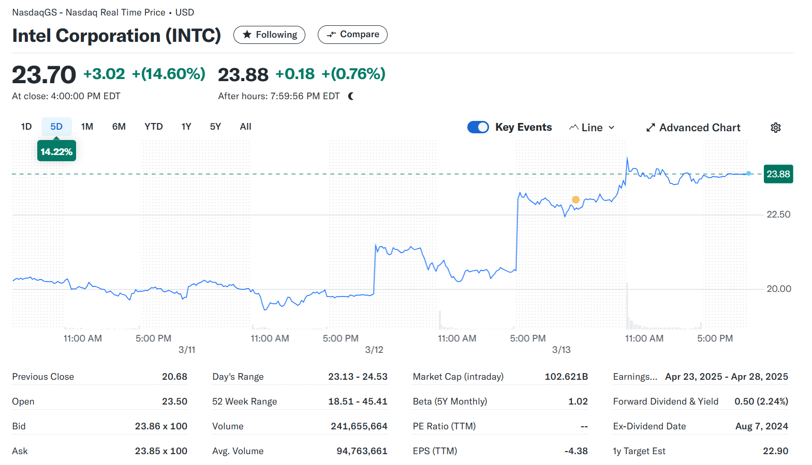Click the Day's Range value 23.13 - 24.53

[358, 377]
